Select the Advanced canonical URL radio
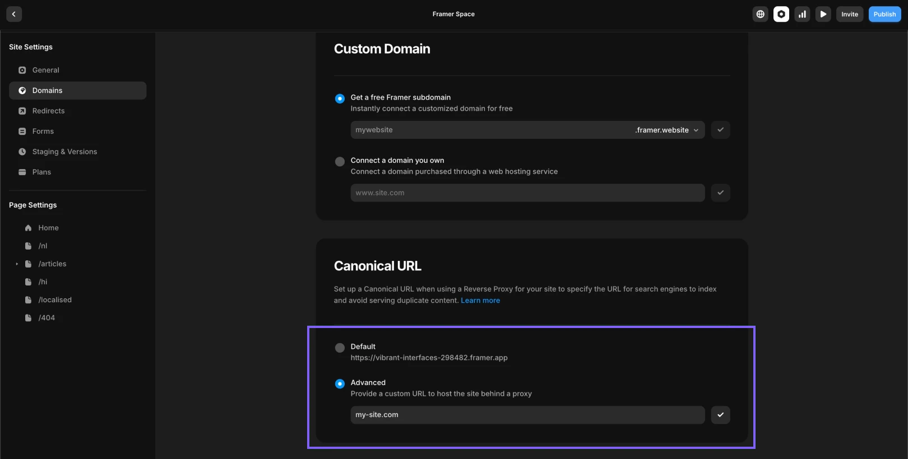 (x=340, y=383)
